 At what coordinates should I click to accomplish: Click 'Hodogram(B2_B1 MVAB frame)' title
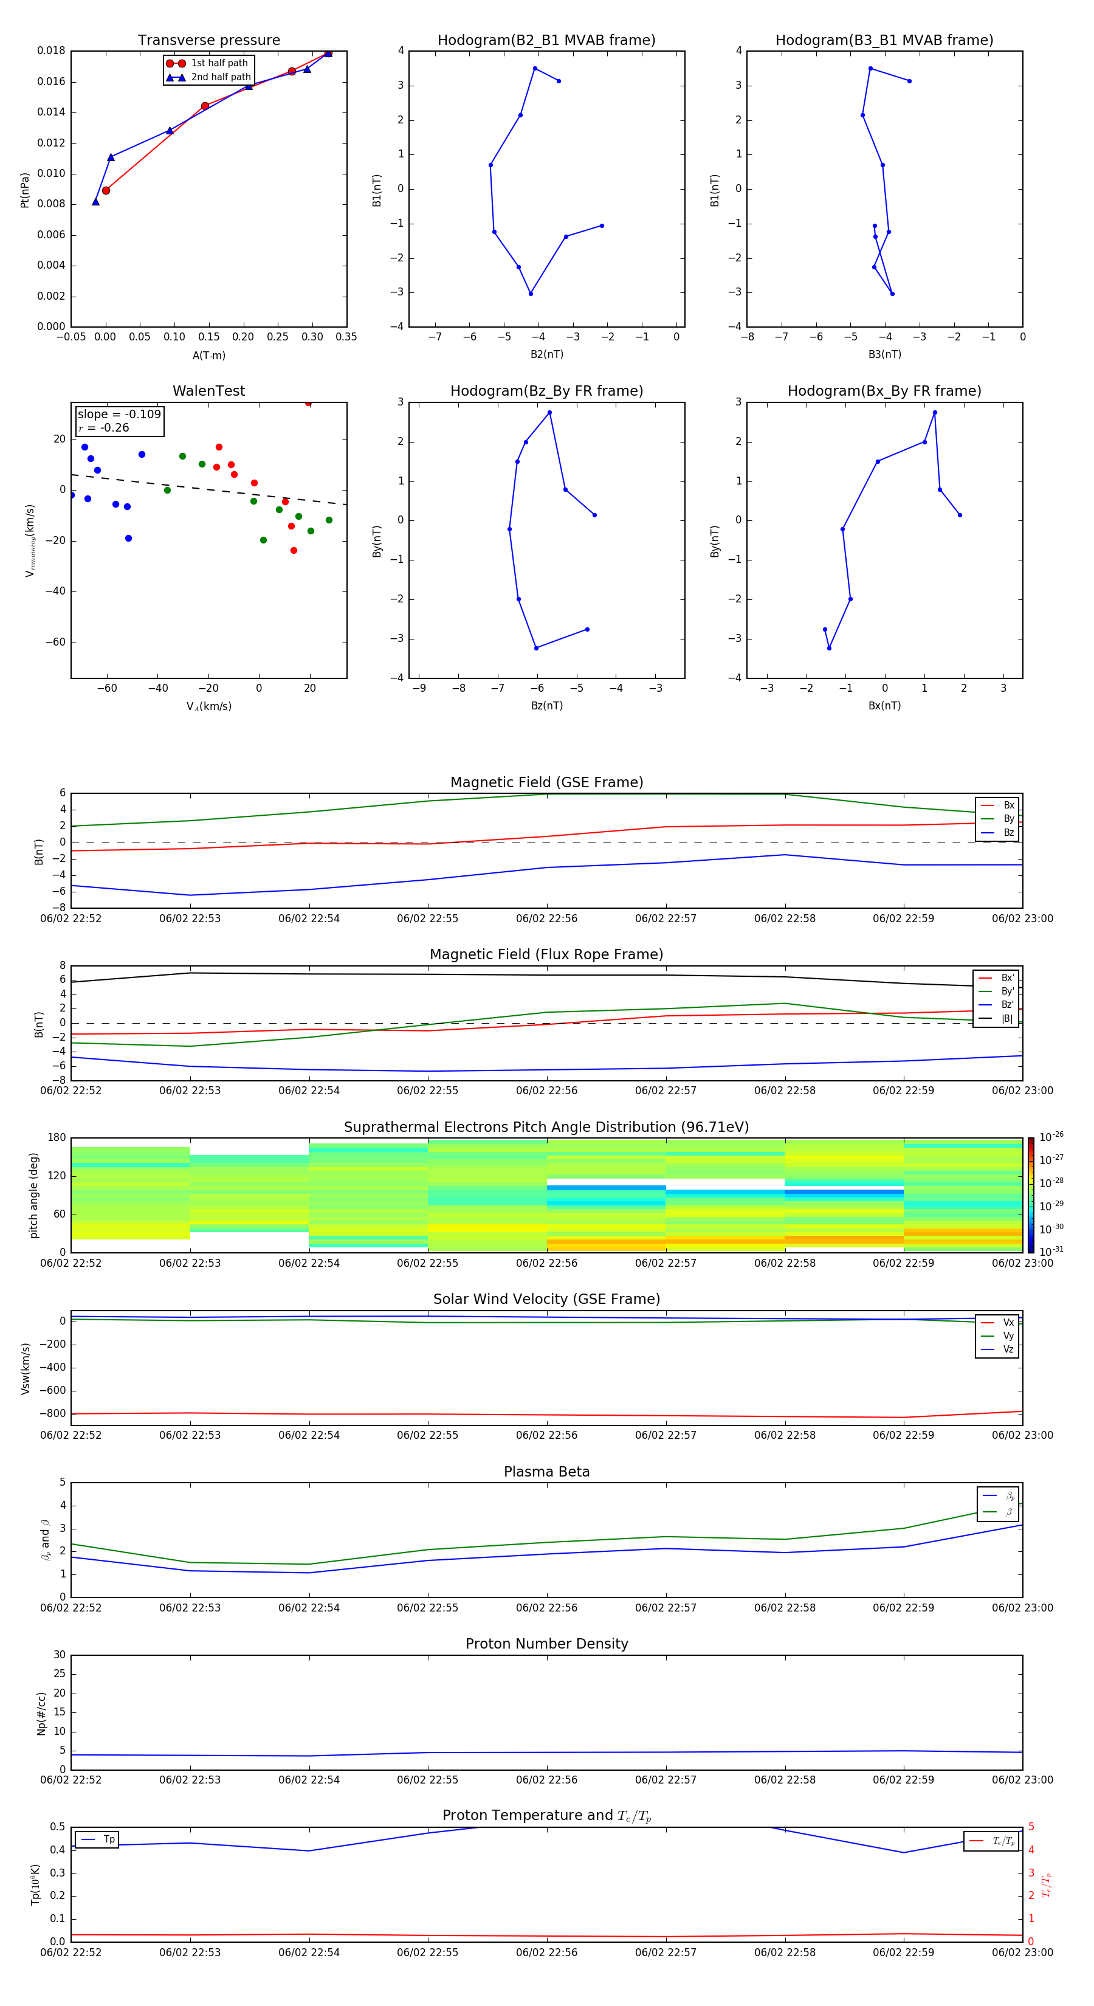[546, 41]
